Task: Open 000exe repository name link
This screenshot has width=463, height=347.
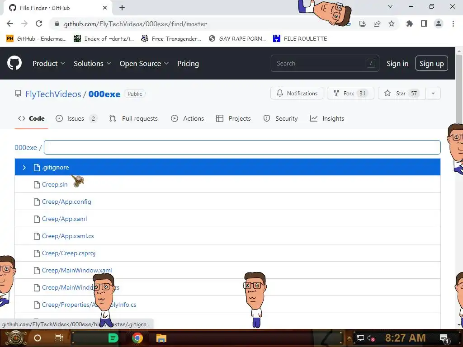Action: (104, 94)
